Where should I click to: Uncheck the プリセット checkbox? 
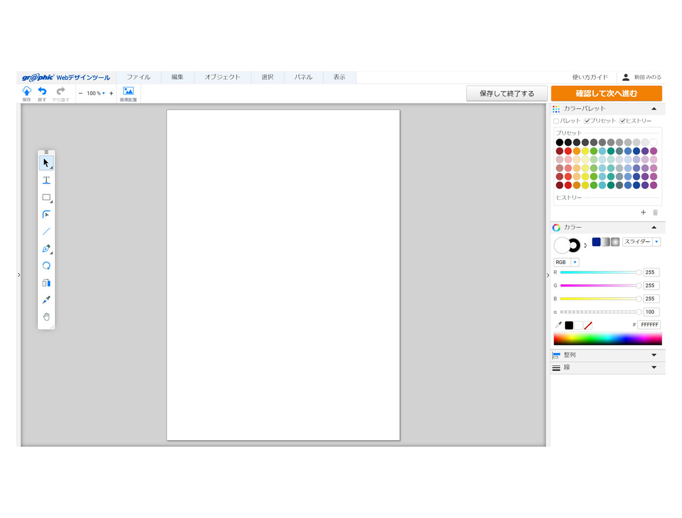(587, 121)
